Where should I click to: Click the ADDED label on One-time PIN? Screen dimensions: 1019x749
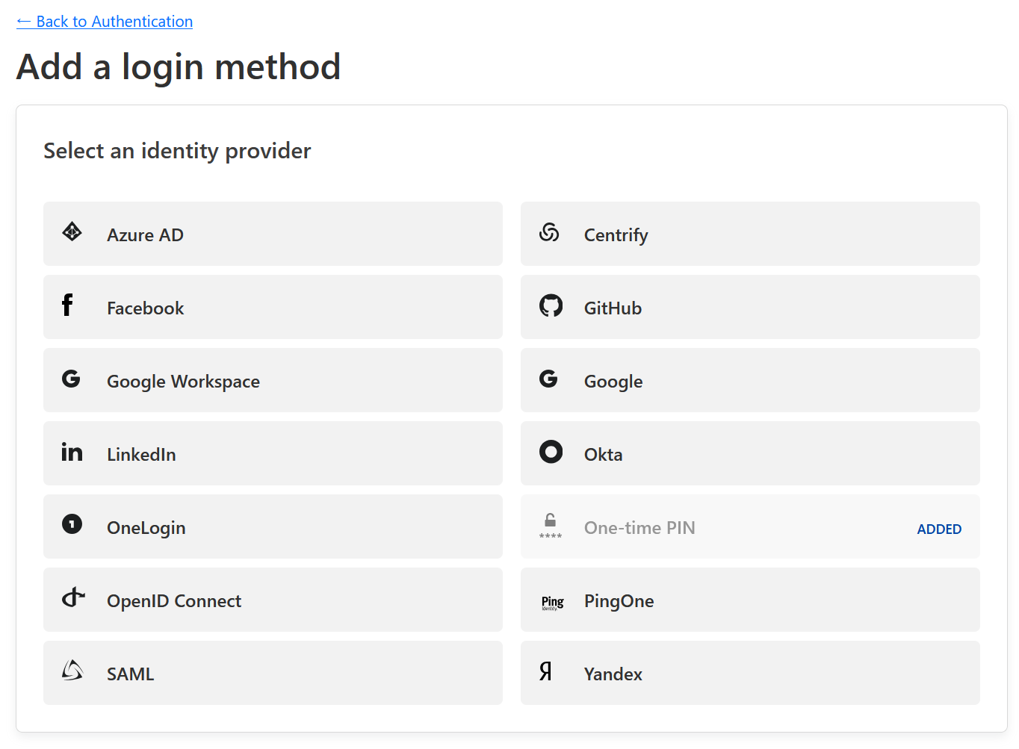tap(939, 529)
